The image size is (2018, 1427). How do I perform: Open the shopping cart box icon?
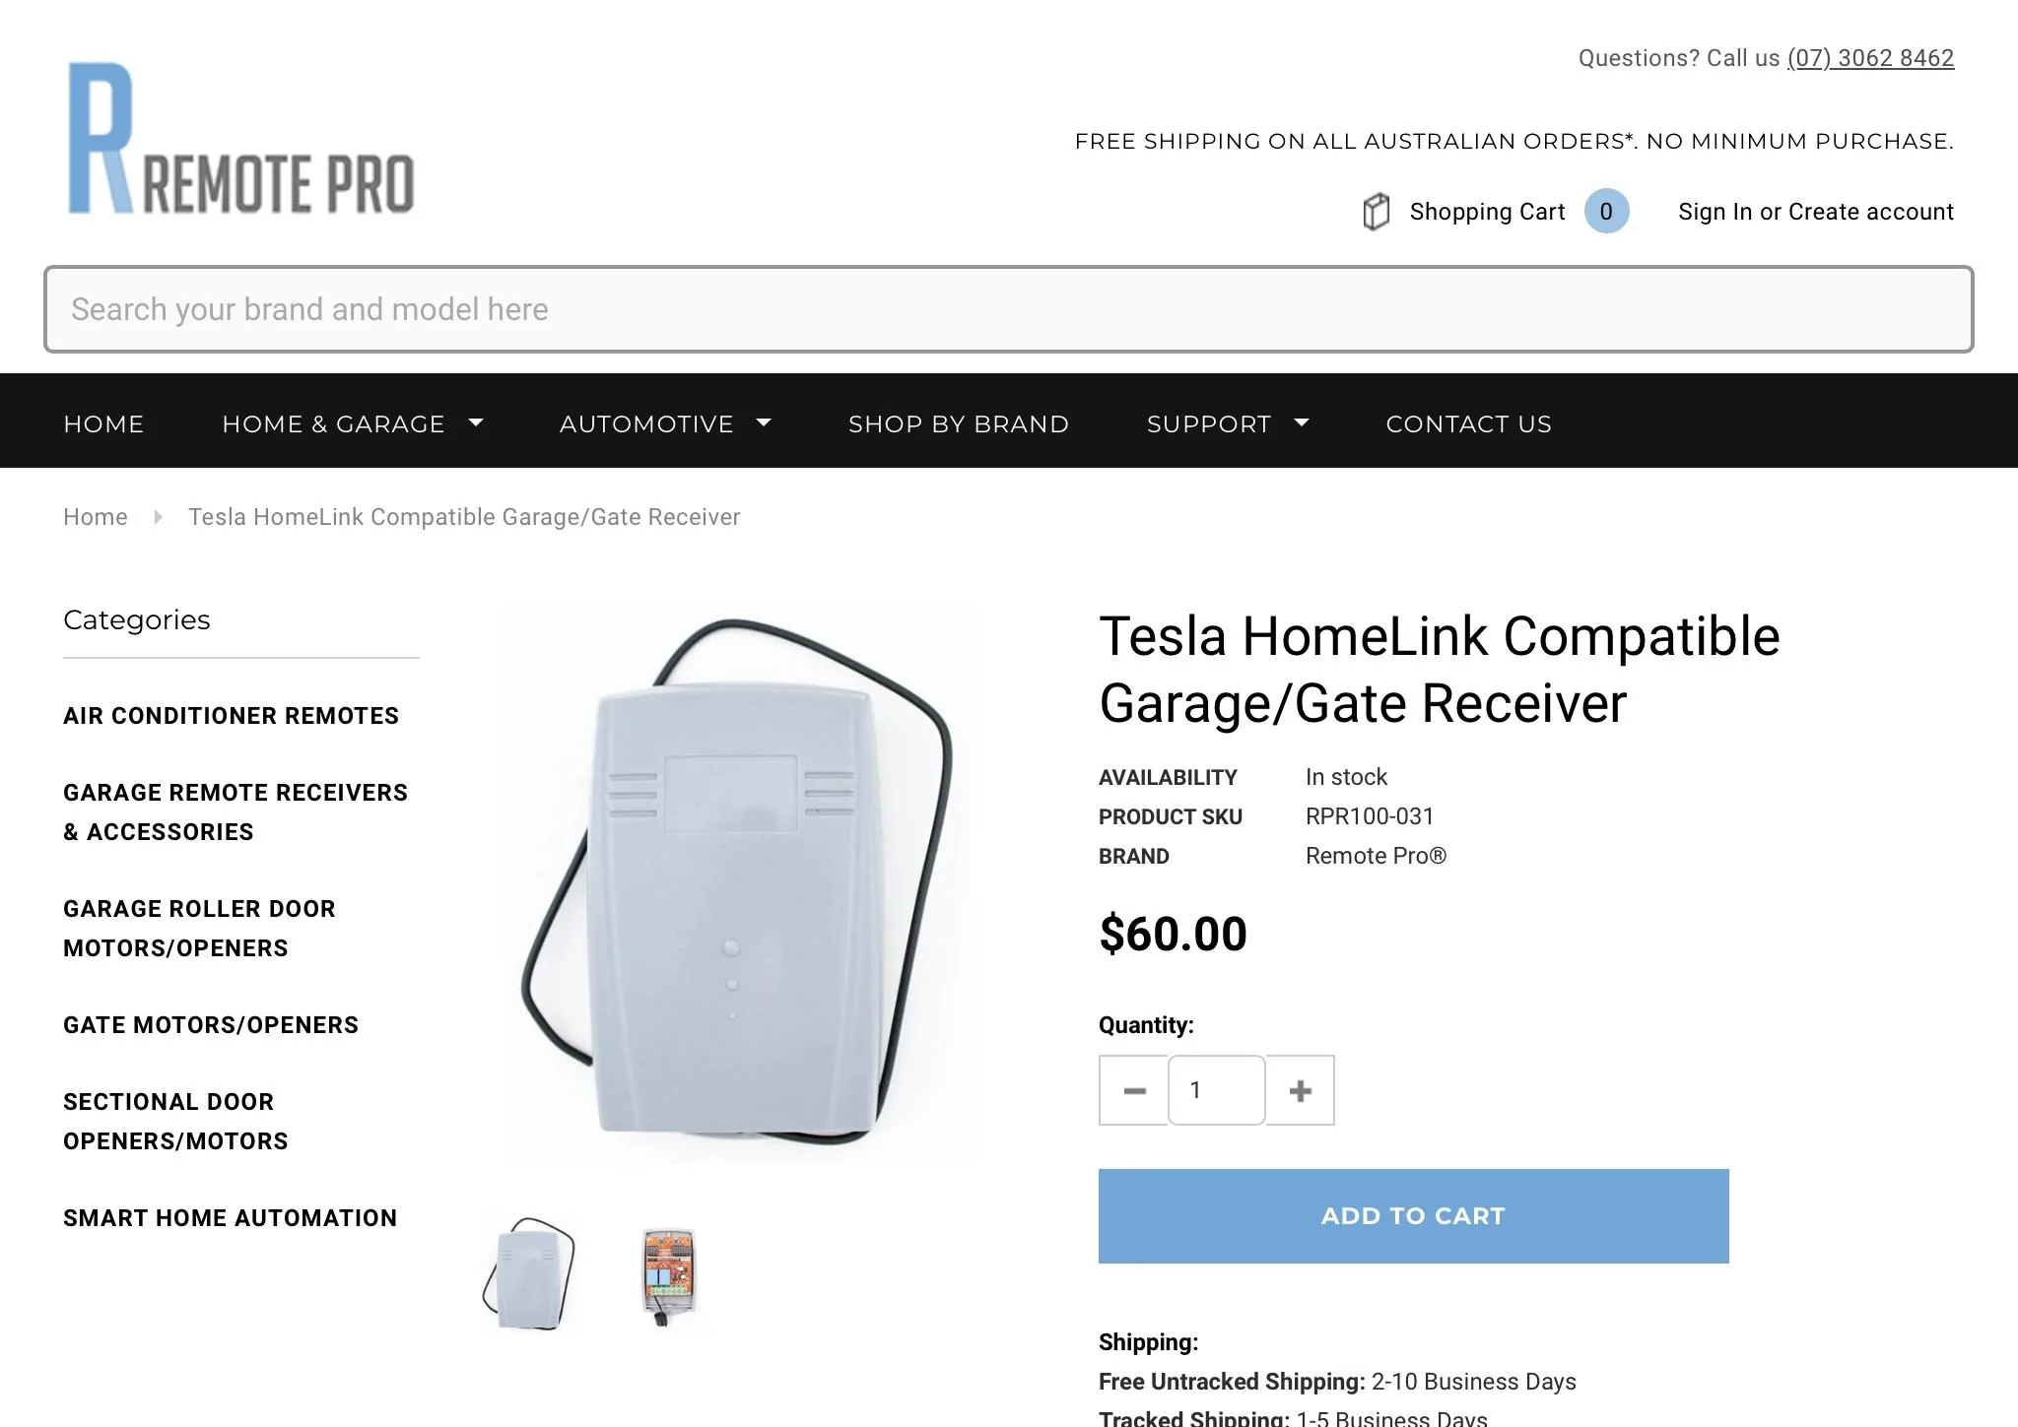click(1376, 212)
